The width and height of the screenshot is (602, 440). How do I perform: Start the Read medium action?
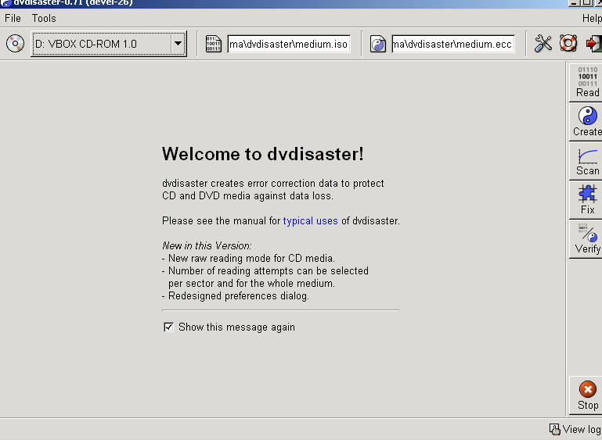(x=586, y=82)
